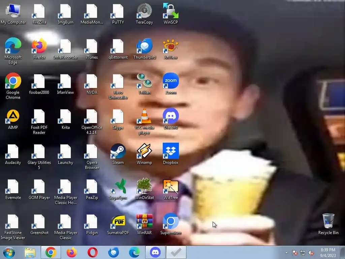Open GOM Player shortcut

(39, 189)
